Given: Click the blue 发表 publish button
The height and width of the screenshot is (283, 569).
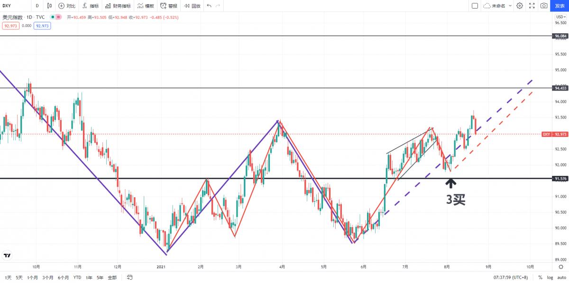Looking at the screenshot, I should pyautogui.click(x=560, y=6).
